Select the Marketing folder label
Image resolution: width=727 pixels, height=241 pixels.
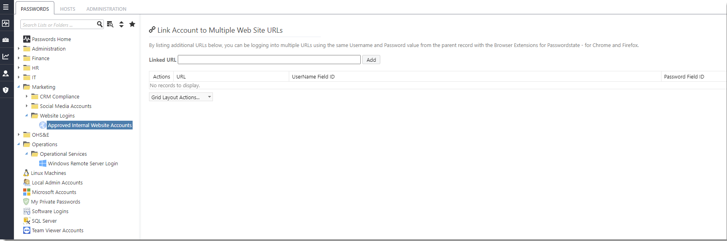[x=44, y=87]
